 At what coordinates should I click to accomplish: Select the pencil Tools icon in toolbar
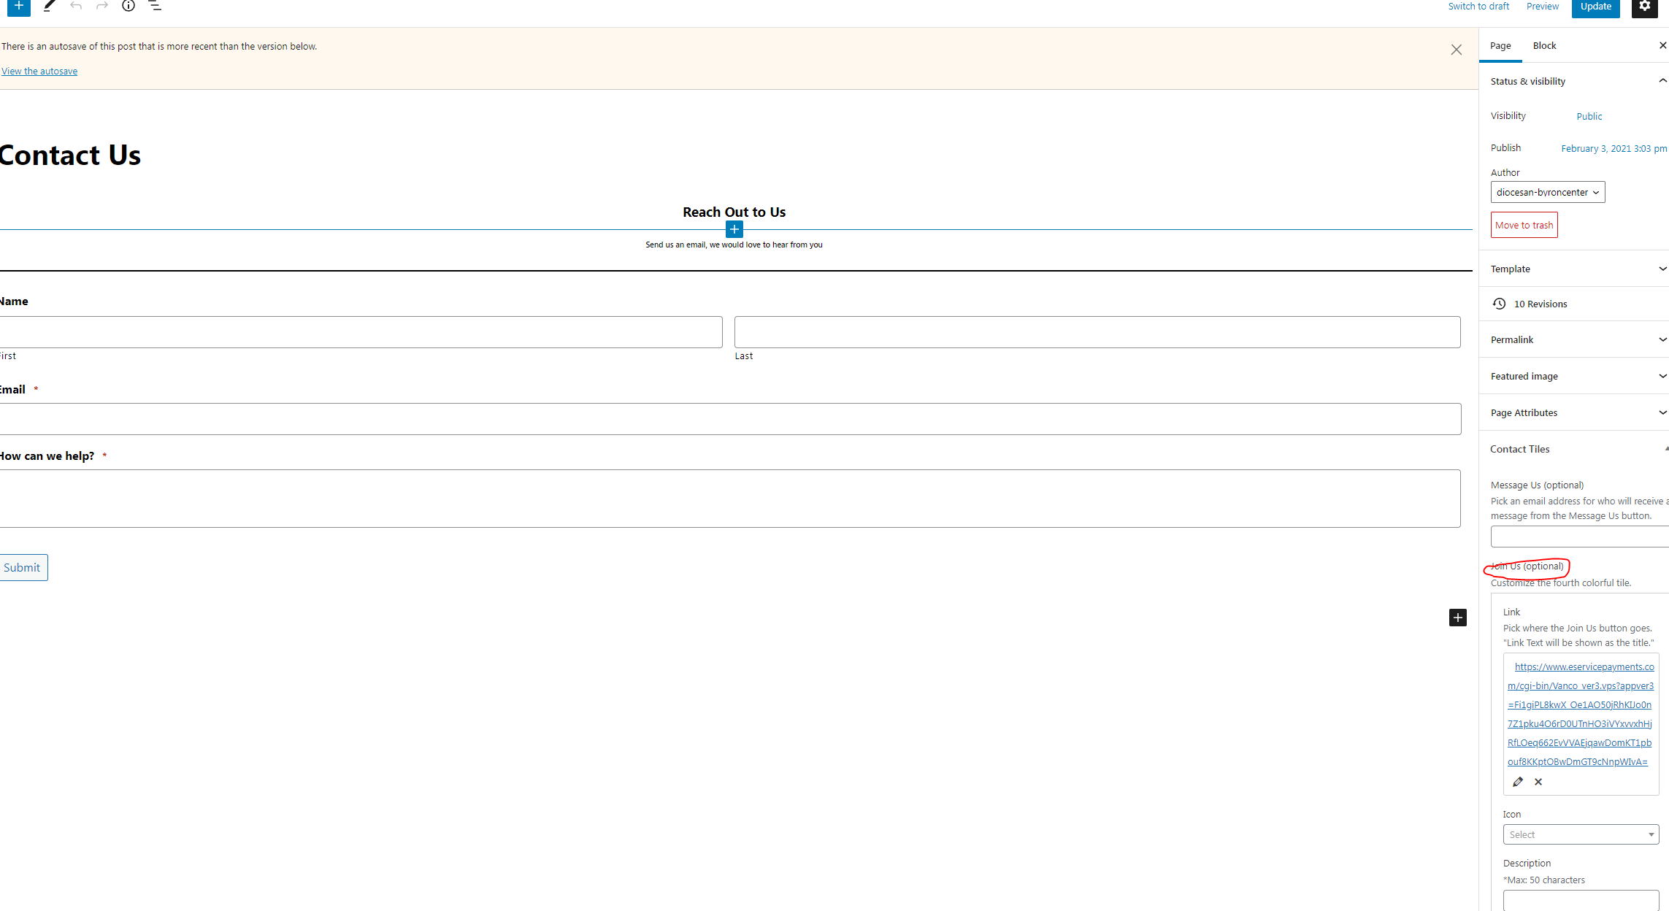point(49,6)
